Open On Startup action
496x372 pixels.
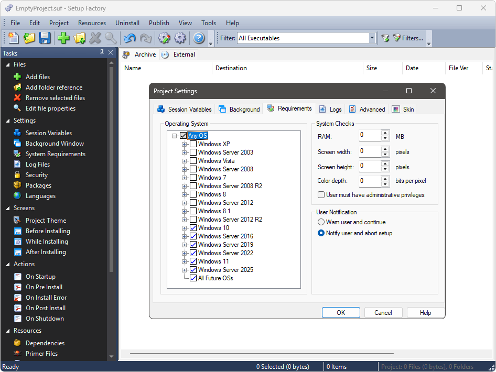40,276
